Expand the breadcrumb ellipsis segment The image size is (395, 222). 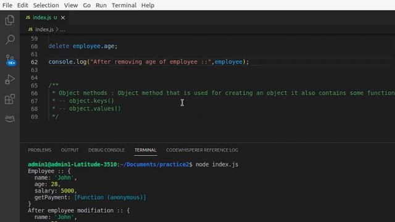click(63, 30)
